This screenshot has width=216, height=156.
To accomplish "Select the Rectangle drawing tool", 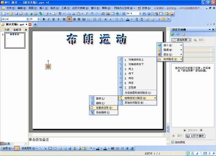I will pyautogui.click(x=50, y=148).
